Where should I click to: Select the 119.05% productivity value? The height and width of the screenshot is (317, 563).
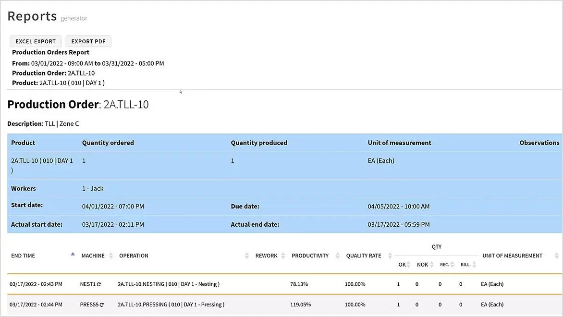coord(301,305)
